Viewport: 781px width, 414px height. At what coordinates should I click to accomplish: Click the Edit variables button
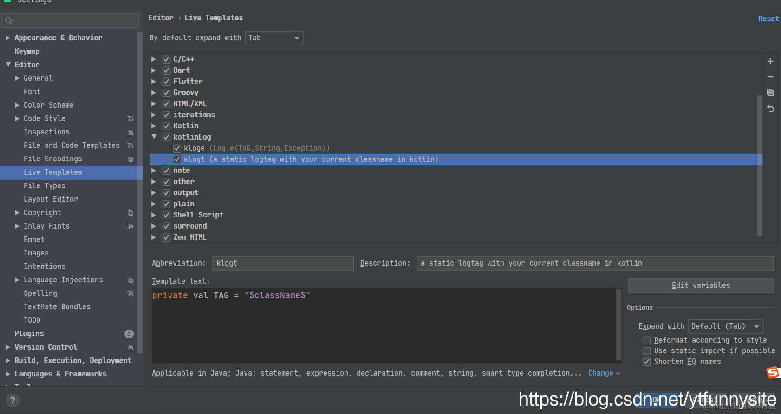point(701,286)
